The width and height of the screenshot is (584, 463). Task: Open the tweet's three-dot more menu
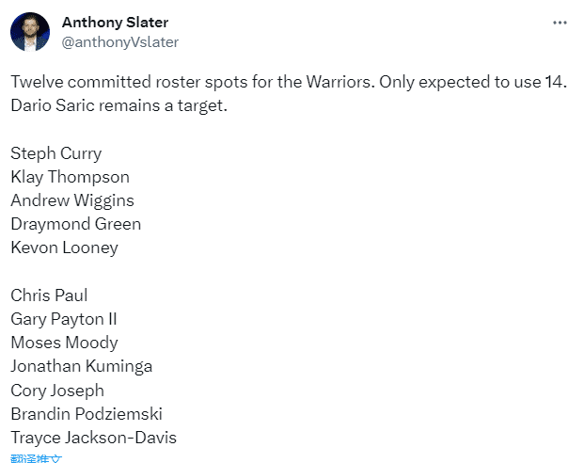[559, 22]
